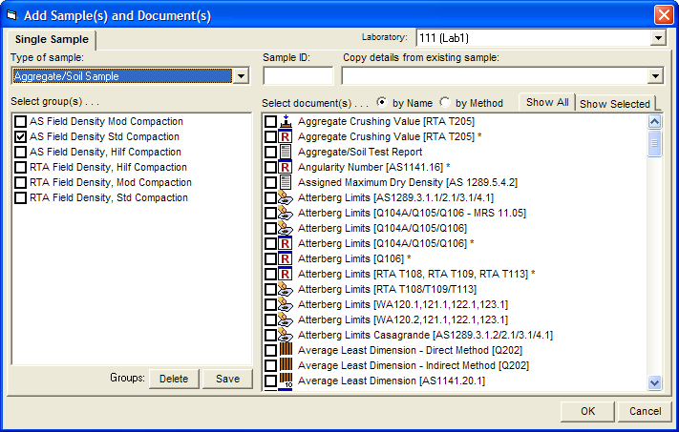Click the crushing-press icon beside Aggregate Crushing Value [RTA T205]
The height and width of the screenshot is (432, 679).
285,122
